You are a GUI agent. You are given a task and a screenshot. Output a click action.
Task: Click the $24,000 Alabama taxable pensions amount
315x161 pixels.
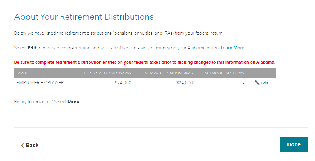point(185,83)
